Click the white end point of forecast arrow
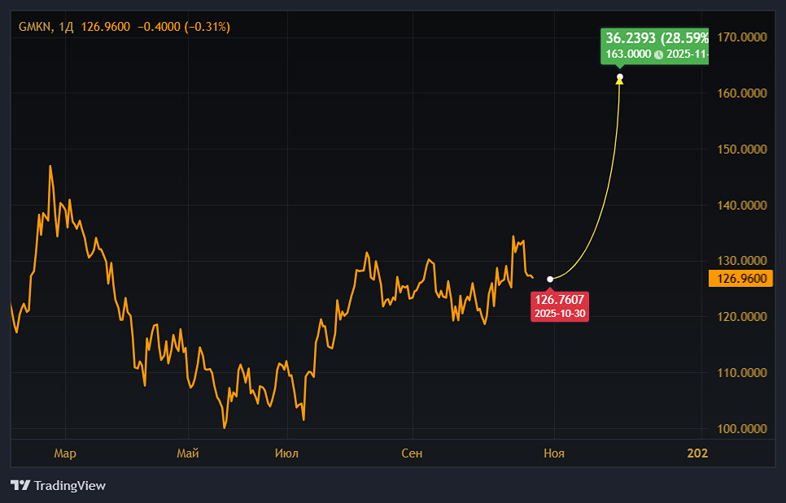This screenshot has height=503, width=786. point(620,77)
